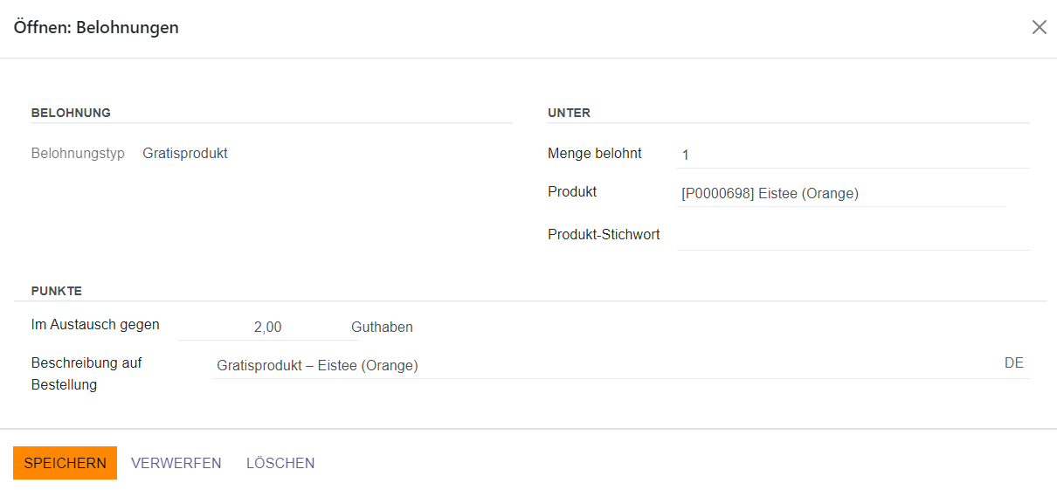Click the Im Austausch gegen label
1057x490 pixels.
(95, 325)
